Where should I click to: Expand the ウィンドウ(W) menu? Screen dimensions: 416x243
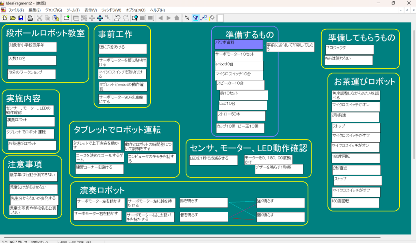click(x=111, y=10)
